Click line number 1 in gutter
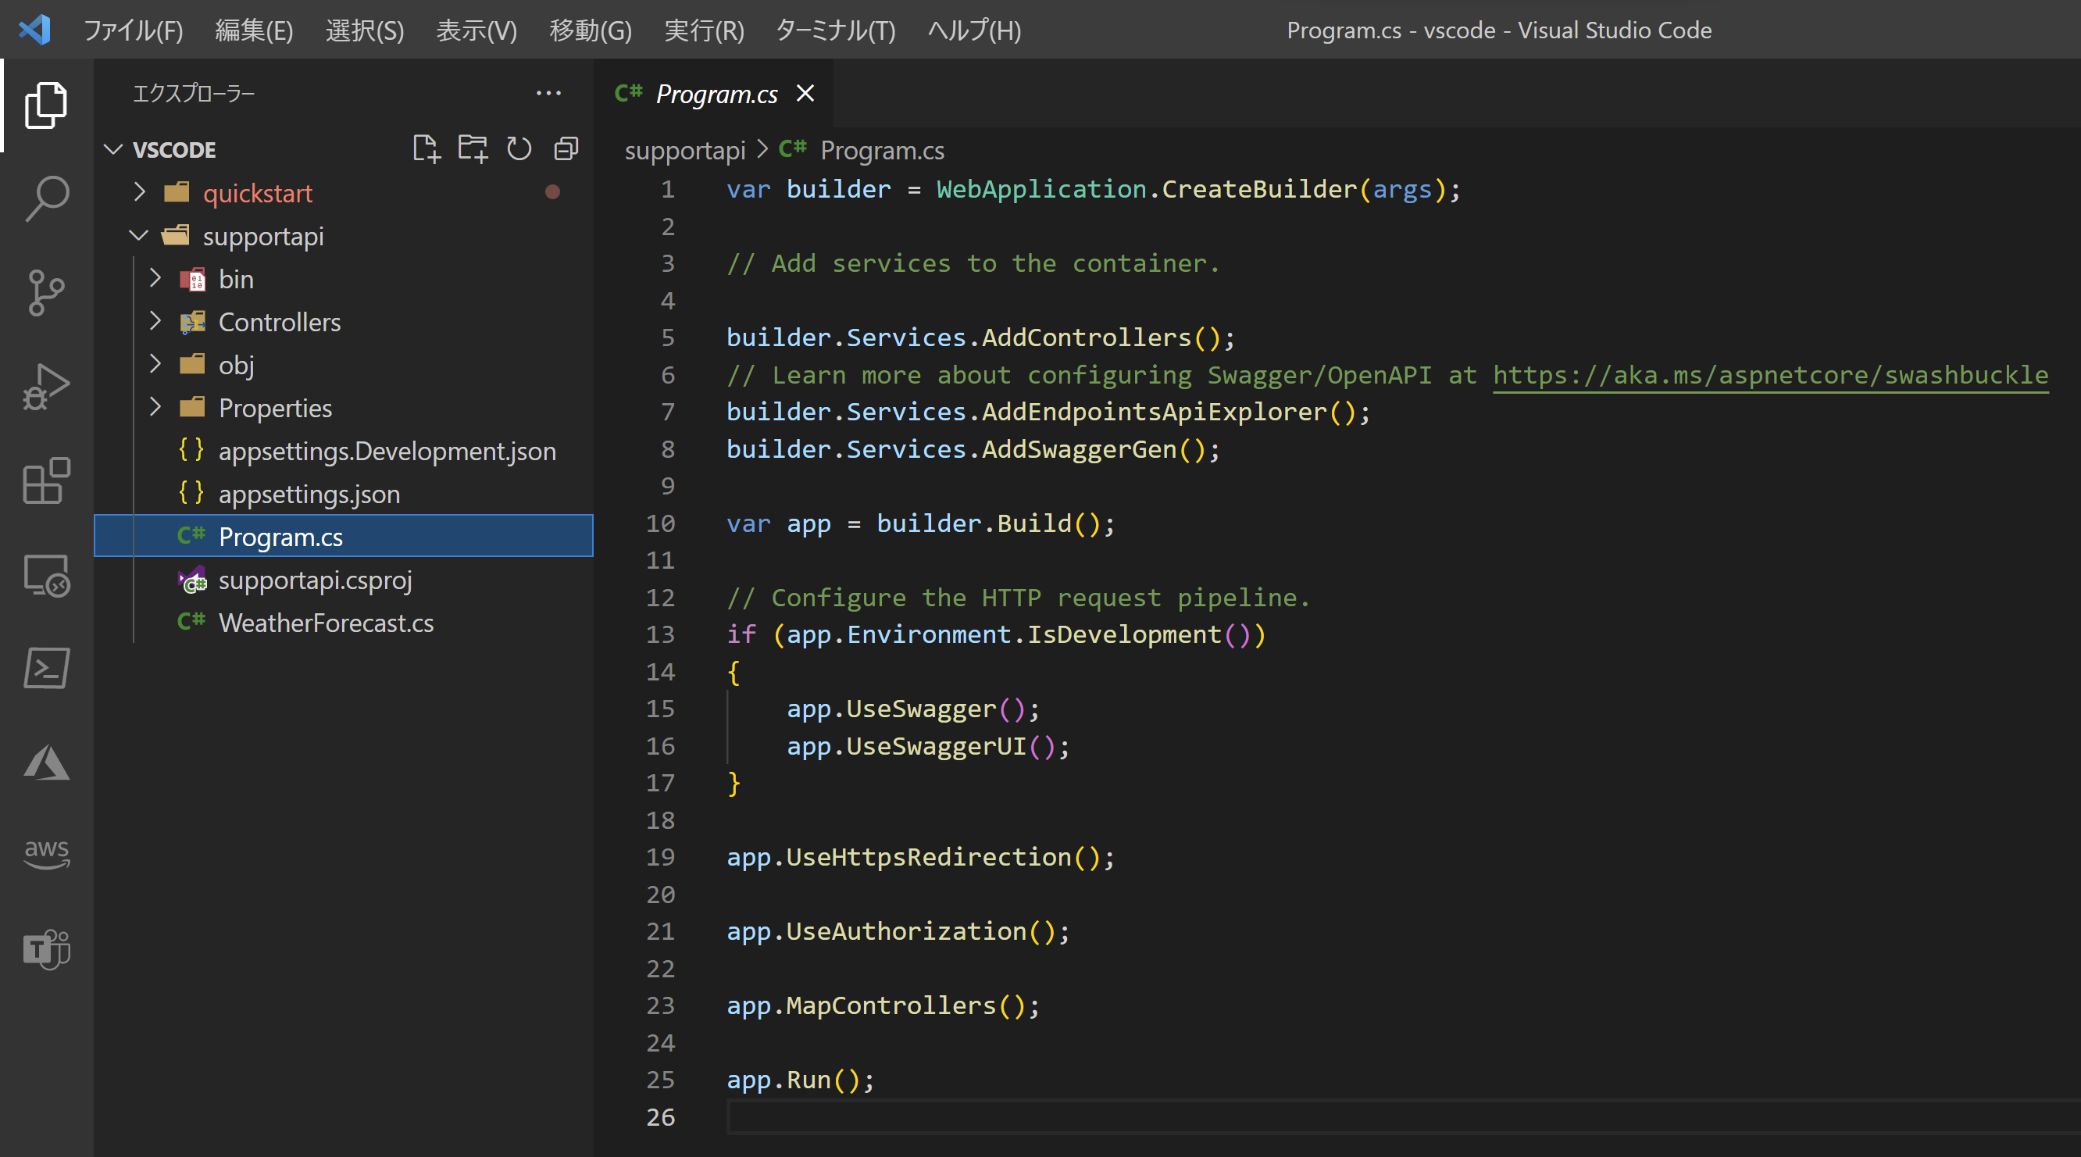 pos(667,189)
